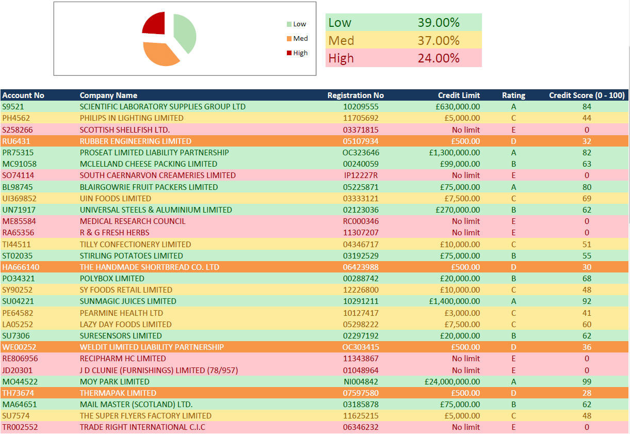Click the Credit Score (0 - 100) header

(x=587, y=95)
